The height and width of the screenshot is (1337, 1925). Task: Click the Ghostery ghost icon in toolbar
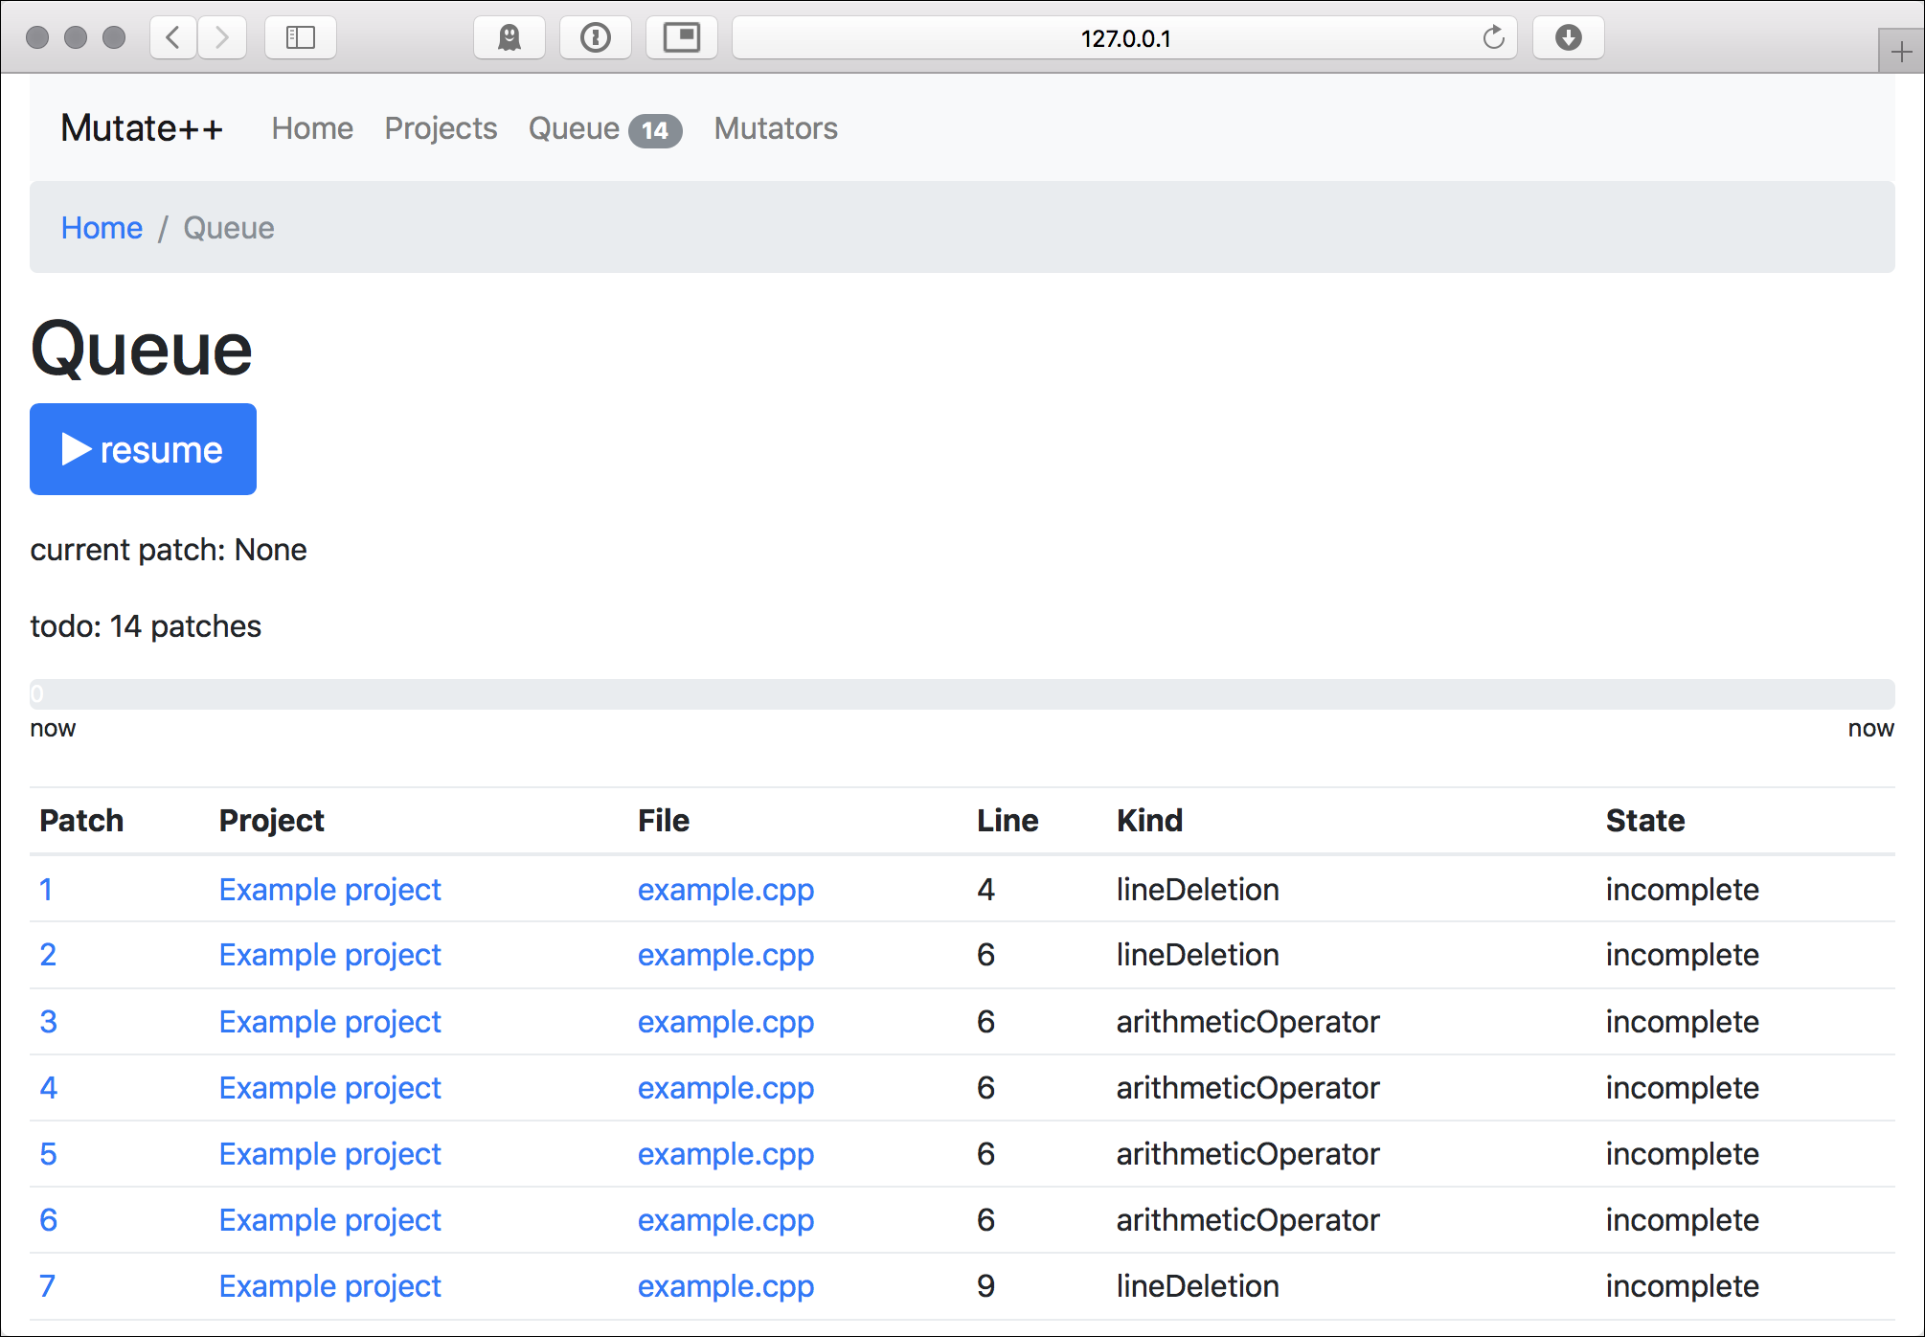tap(509, 38)
